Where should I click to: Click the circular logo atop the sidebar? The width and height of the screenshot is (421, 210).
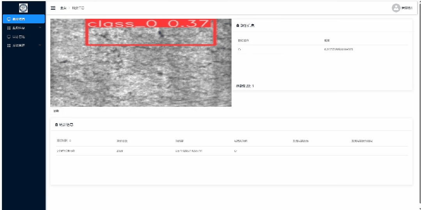[x=23, y=8]
